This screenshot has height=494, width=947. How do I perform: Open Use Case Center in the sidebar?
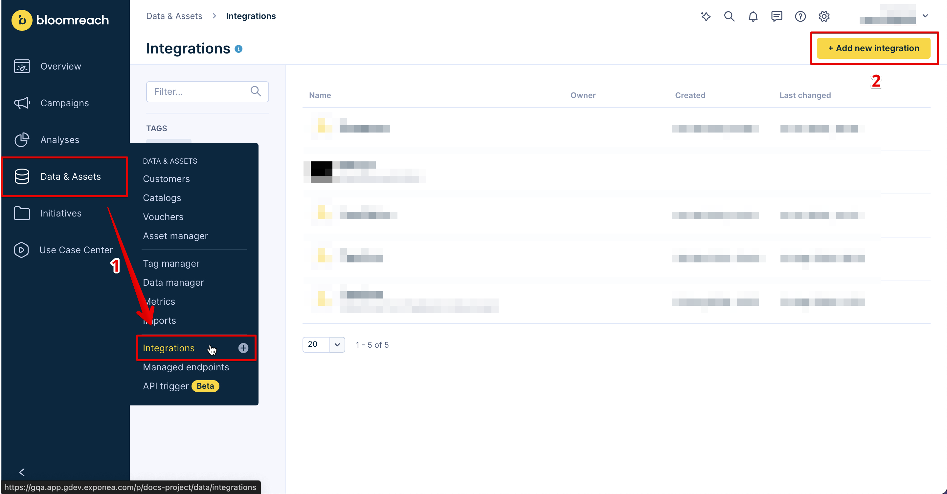(76, 250)
